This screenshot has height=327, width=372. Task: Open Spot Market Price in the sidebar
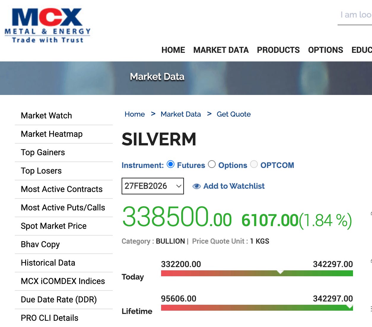point(64,226)
